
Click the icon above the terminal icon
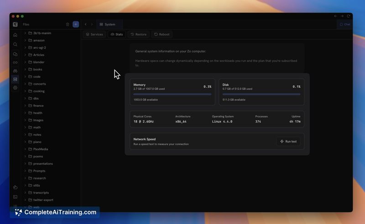(x=16, y=187)
